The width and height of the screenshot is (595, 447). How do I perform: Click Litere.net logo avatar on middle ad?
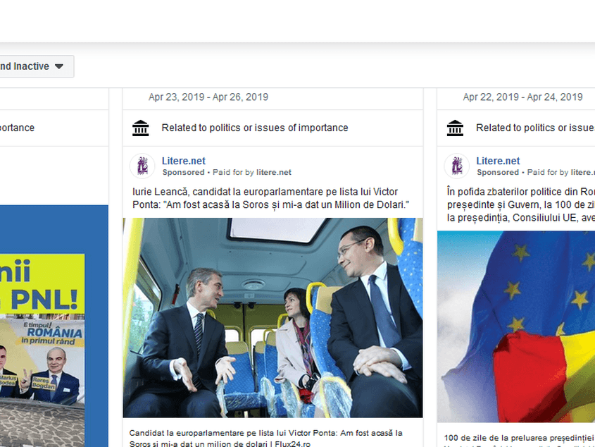tap(142, 166)
